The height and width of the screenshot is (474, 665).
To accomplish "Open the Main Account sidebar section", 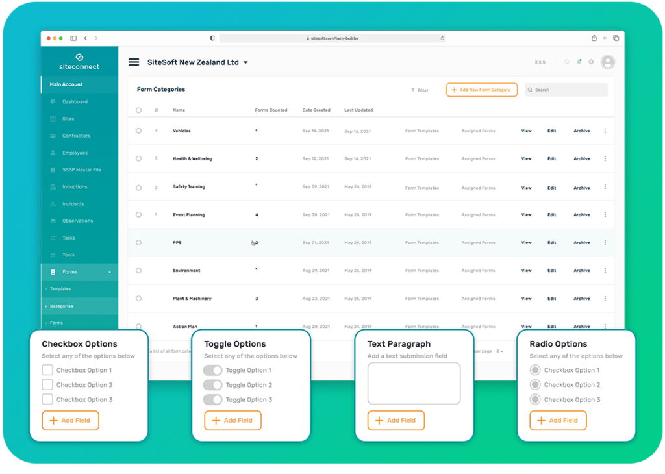I will tap(80, 84).
